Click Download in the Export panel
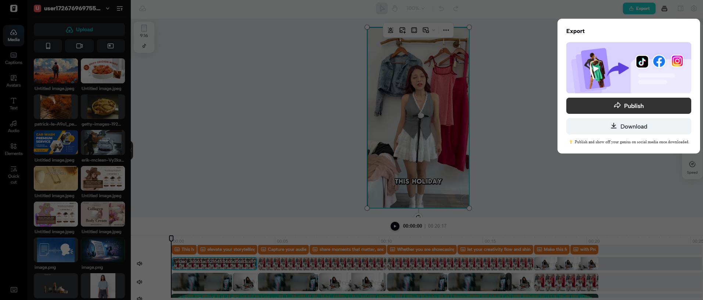 pos(628,126)
